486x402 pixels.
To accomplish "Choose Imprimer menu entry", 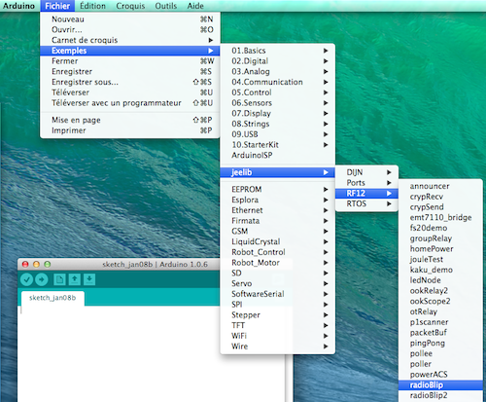I will [130, 130].
